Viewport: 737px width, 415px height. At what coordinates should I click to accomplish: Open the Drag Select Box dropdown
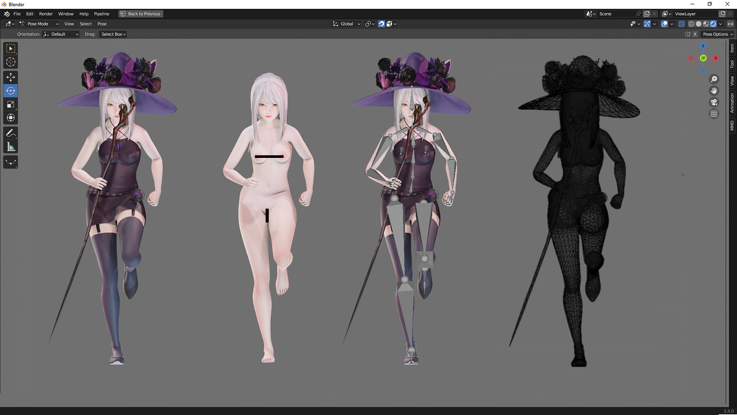[113, 34]
